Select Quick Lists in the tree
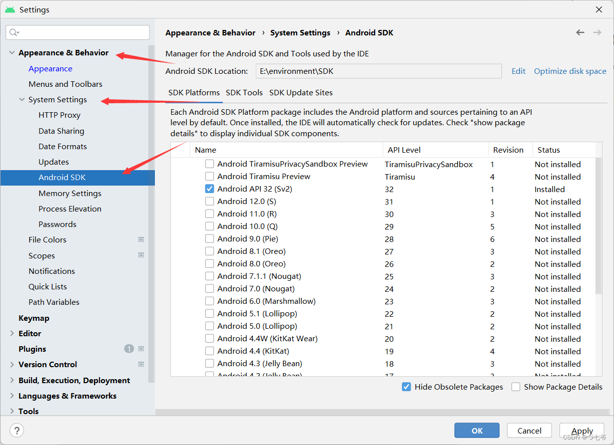 point(47,286)
